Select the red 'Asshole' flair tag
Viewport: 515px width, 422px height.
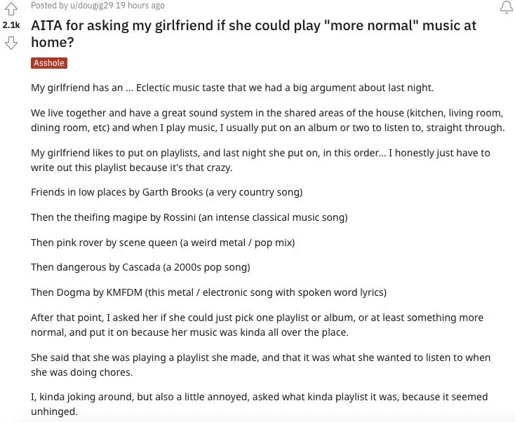[49, 62]
